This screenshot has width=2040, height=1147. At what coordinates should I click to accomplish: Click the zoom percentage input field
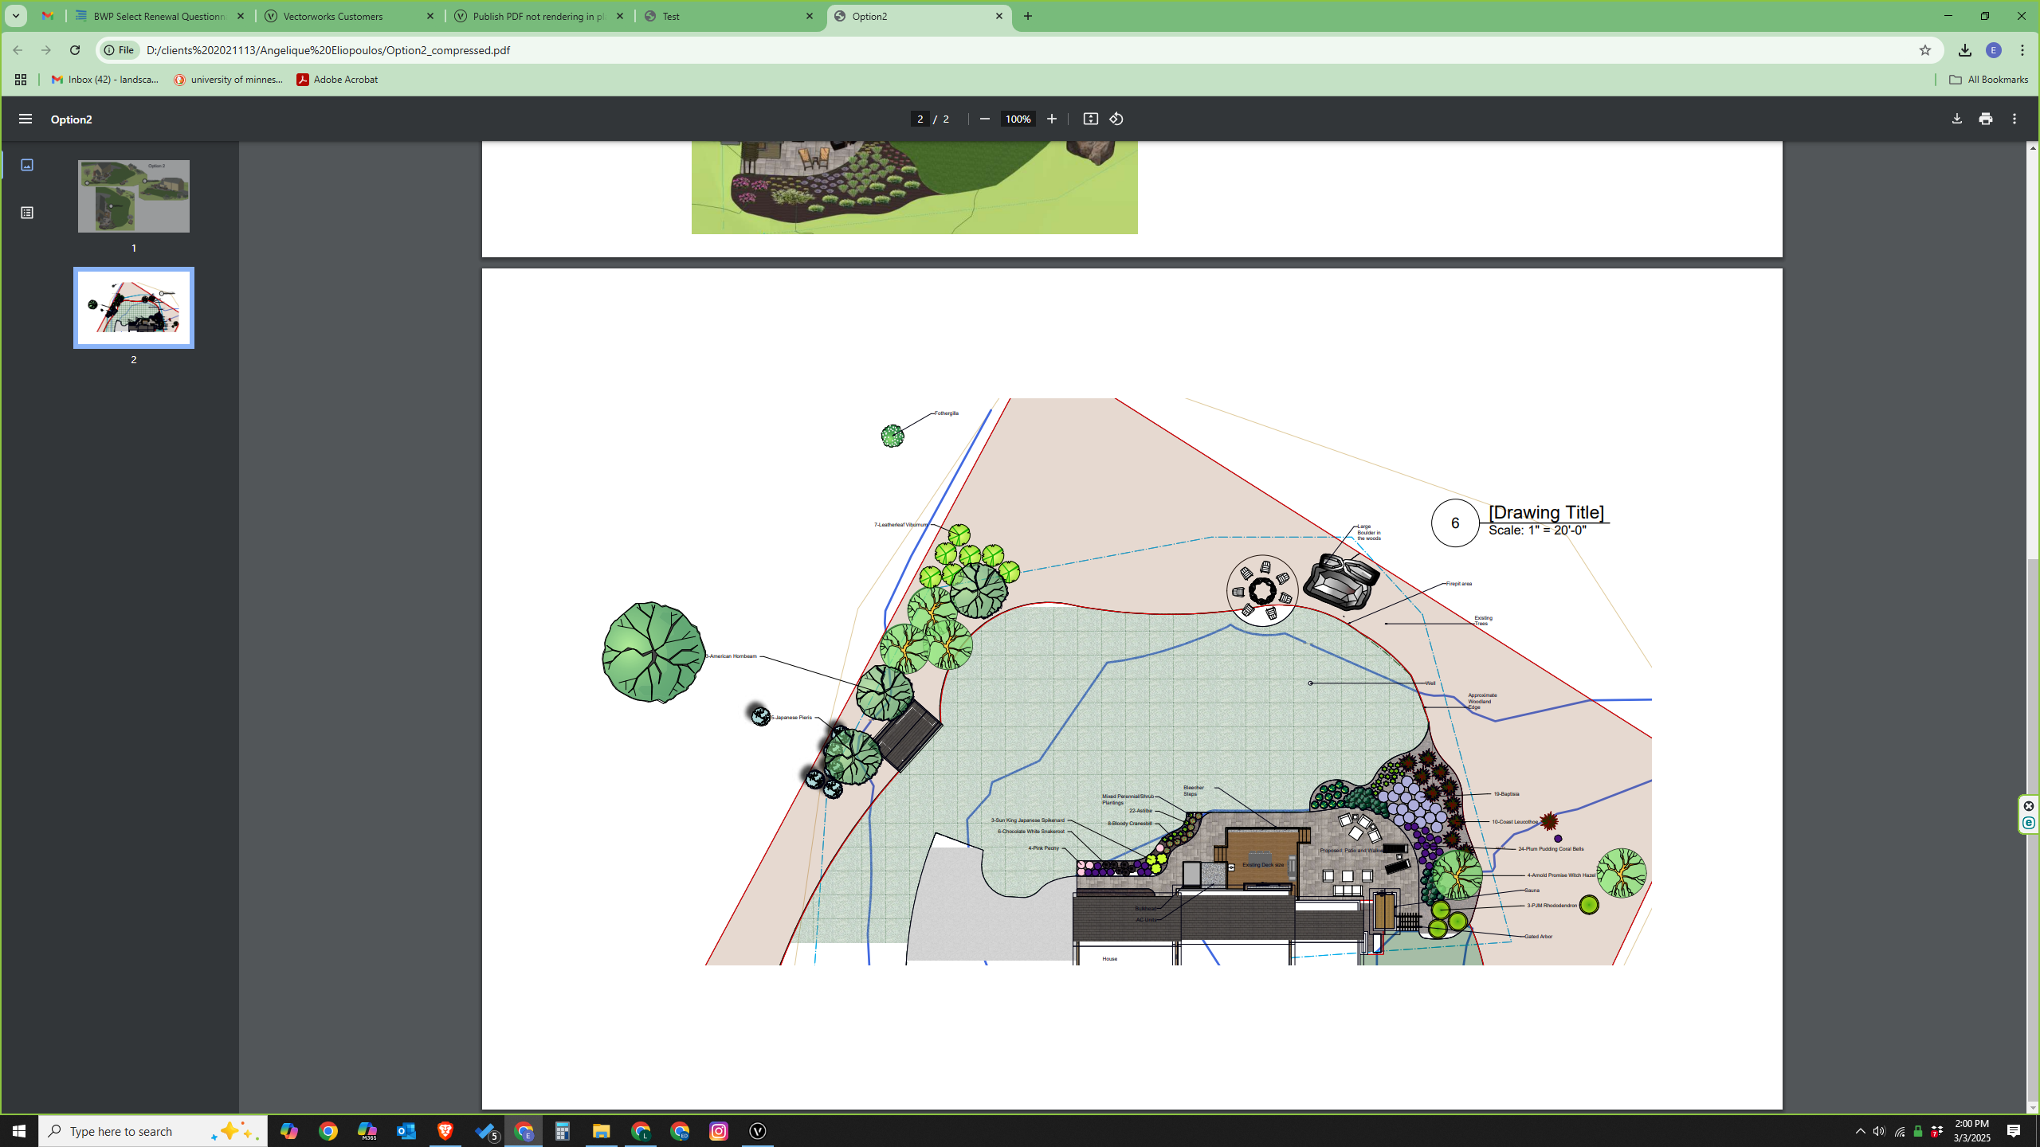pos(1018,119)
